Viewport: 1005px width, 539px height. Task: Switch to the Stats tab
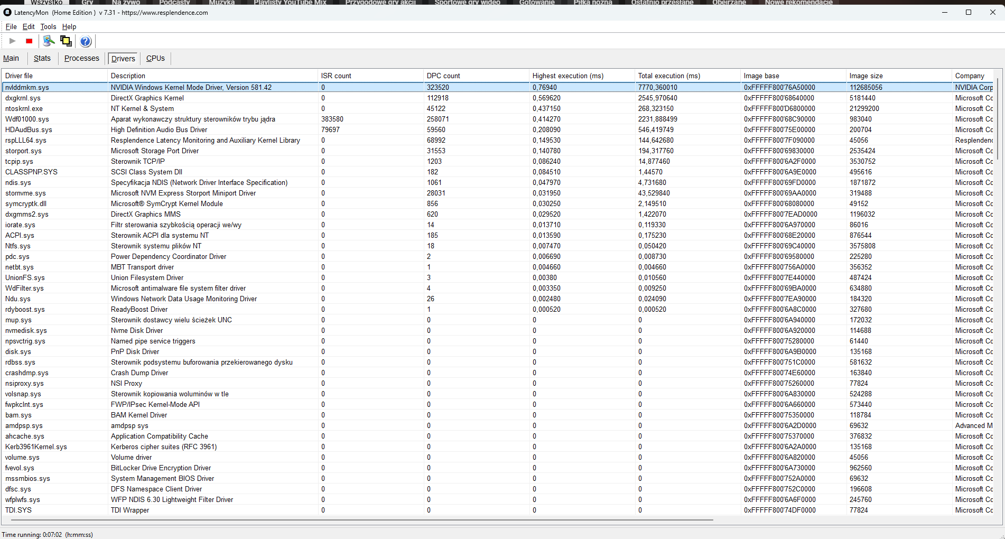click(42, 58)
